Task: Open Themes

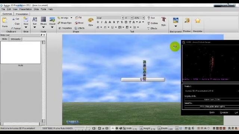Action: [x=187, y=20]
